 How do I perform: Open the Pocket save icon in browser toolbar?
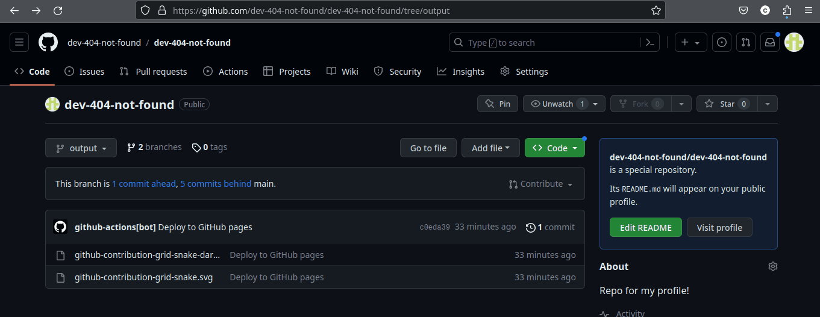tap(744, 11)
